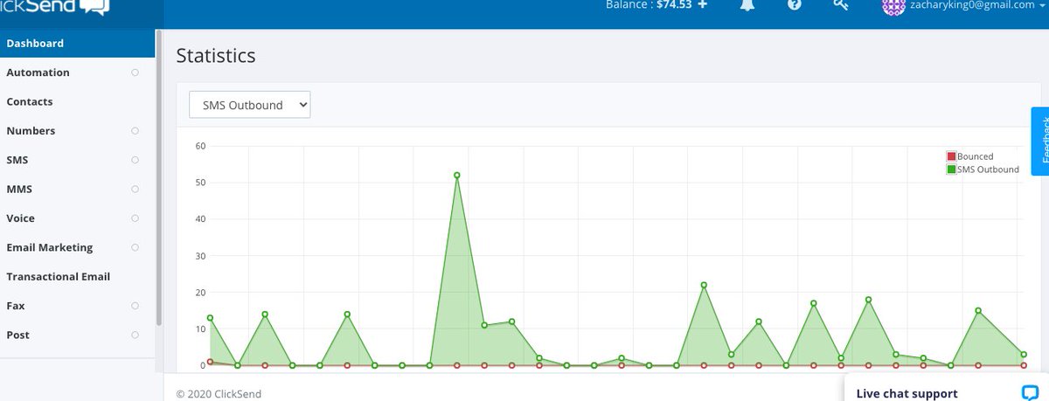Open the API key icon
The width and height of the screenshot is (1049, 401).
coord(841,4)
